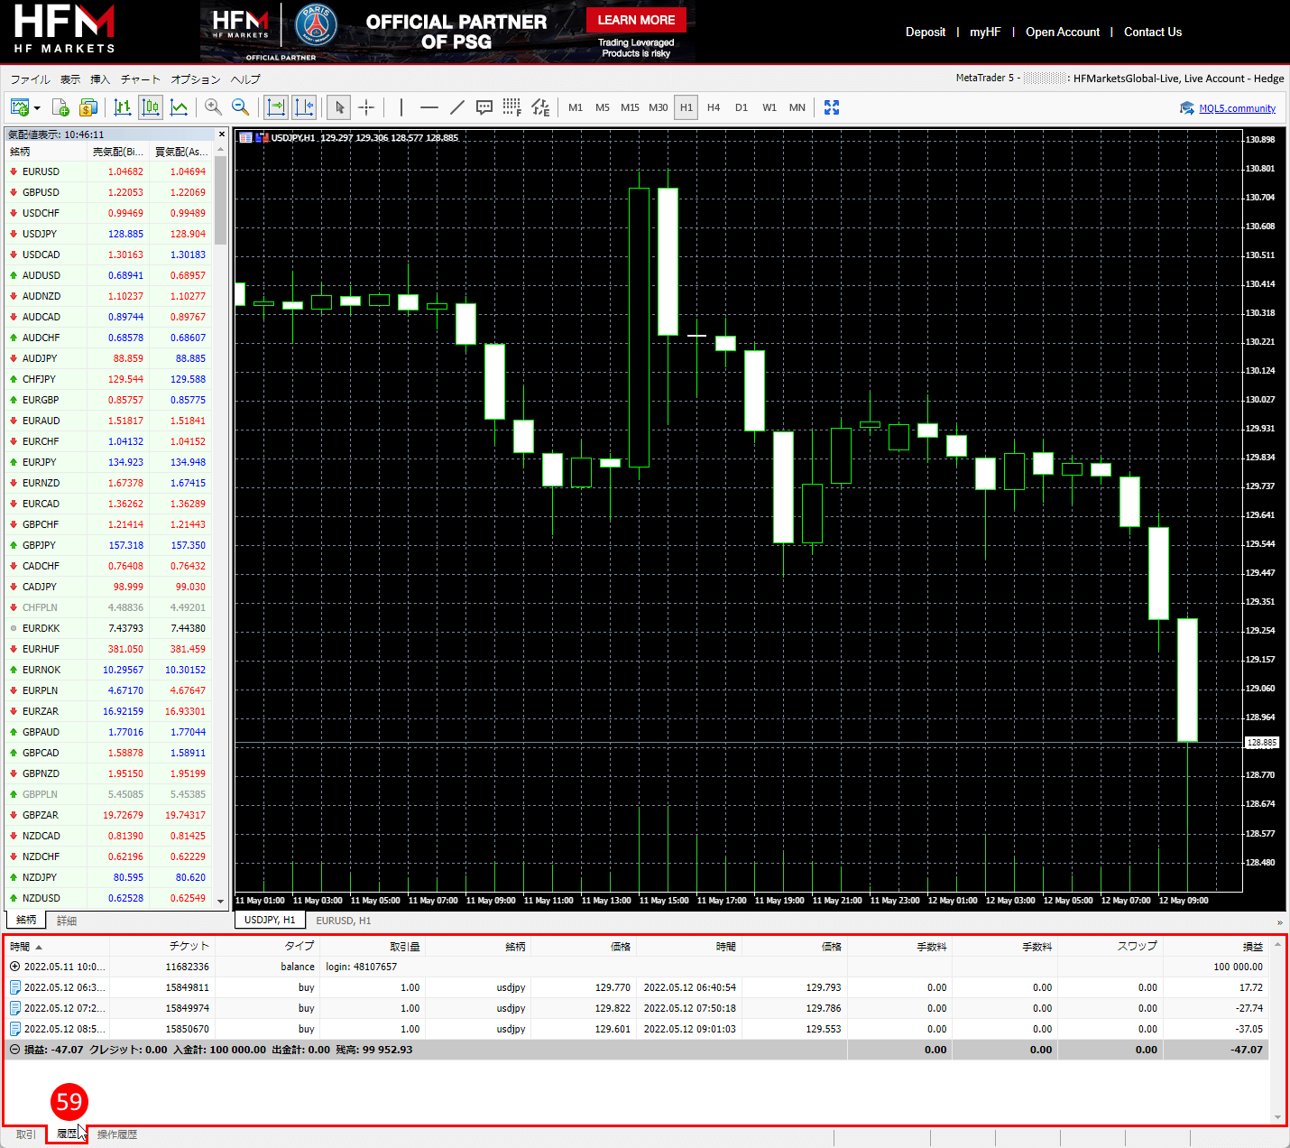Viewport: 1290px width, 1148px height.
Task: Switch to bar chart display icon
Action: tap(123, 107)
